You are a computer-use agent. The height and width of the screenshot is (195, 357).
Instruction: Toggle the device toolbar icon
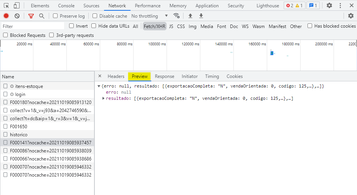pos(17,6)
